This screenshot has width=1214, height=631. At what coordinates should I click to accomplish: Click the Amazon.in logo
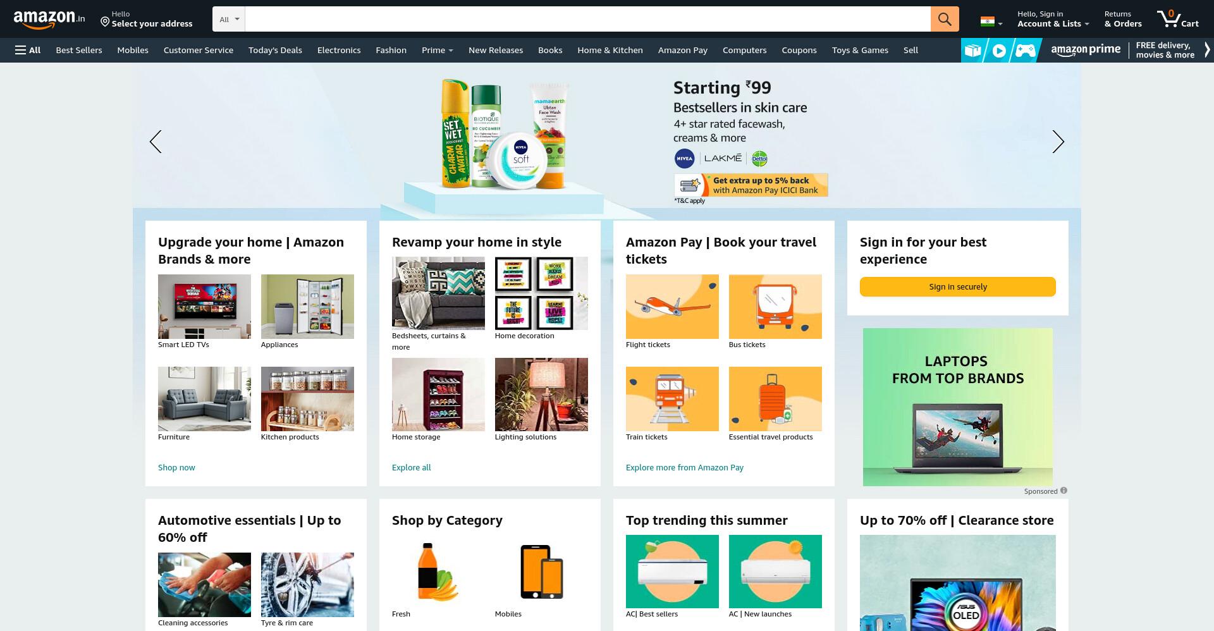(x=49, y=19)
